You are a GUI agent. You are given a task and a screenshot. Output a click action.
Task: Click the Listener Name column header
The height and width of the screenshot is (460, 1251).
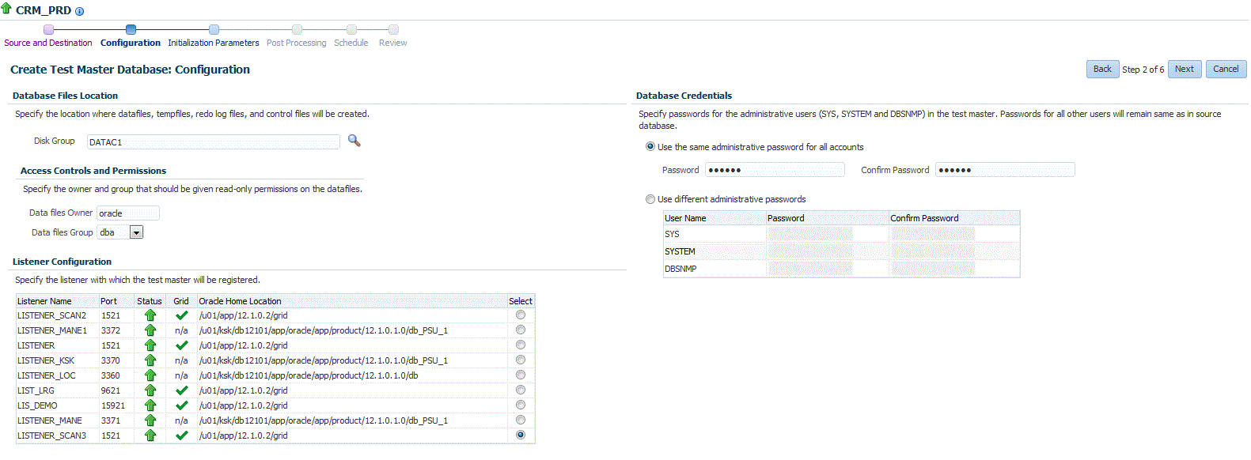click(44, 301)
